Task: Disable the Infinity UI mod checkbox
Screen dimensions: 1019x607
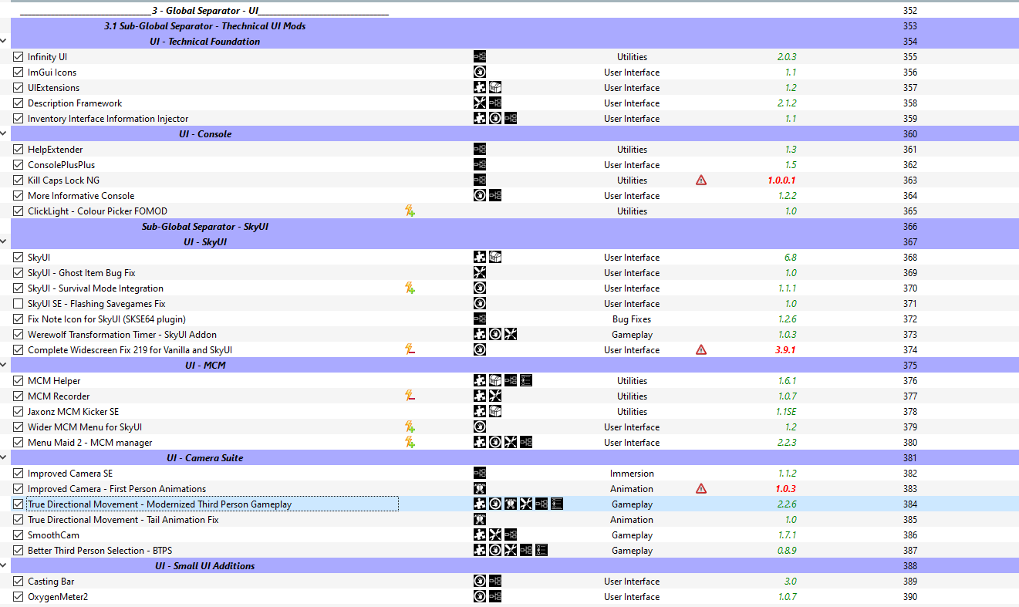Action: 19,57
